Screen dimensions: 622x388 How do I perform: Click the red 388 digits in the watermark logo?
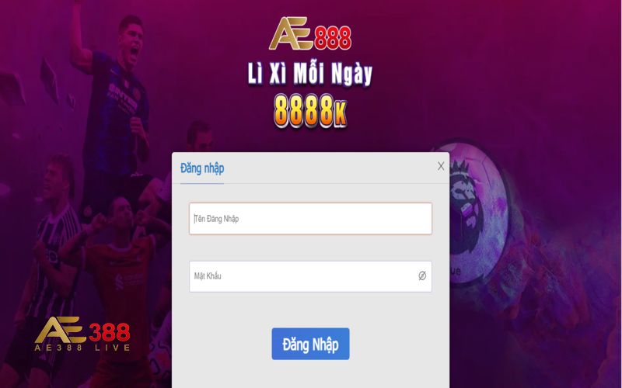click(109, 332)
